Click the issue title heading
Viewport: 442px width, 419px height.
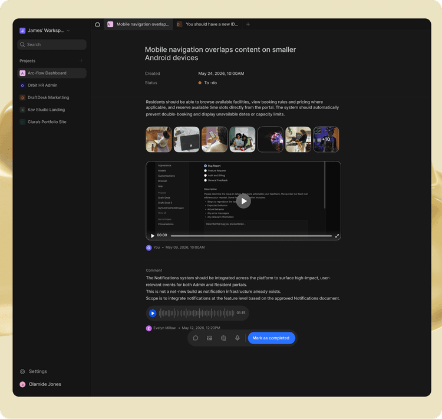click(220, 54)
